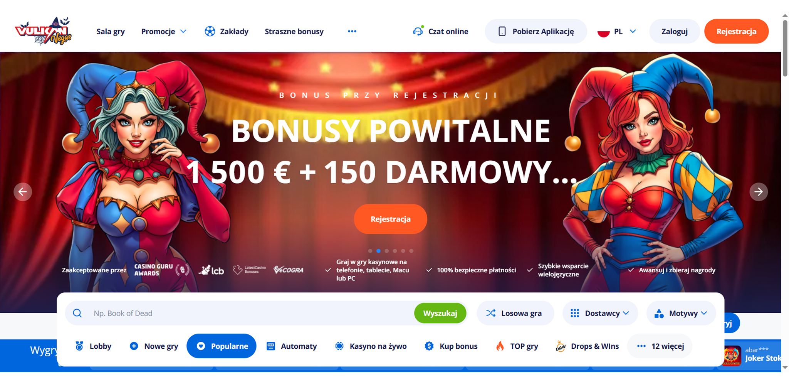Viewport: 789px width, 383px height.
Task: Open the three-dots more navigation menu
Action: (x=352, y=31)
